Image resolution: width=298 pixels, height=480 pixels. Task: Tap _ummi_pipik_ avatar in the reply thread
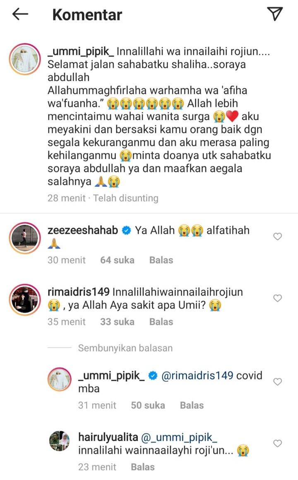(60, 380)
